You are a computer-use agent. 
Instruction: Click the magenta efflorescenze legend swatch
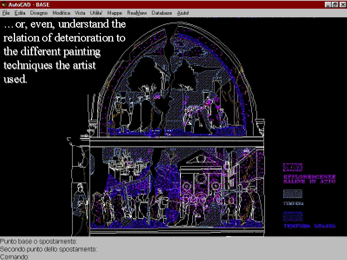pos(292,167)
